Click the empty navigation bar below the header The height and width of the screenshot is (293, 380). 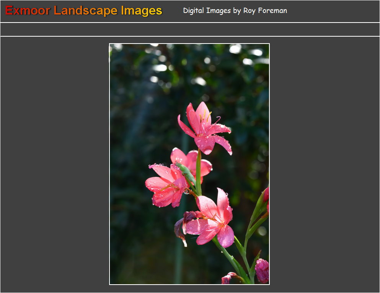tap(190, 29)
